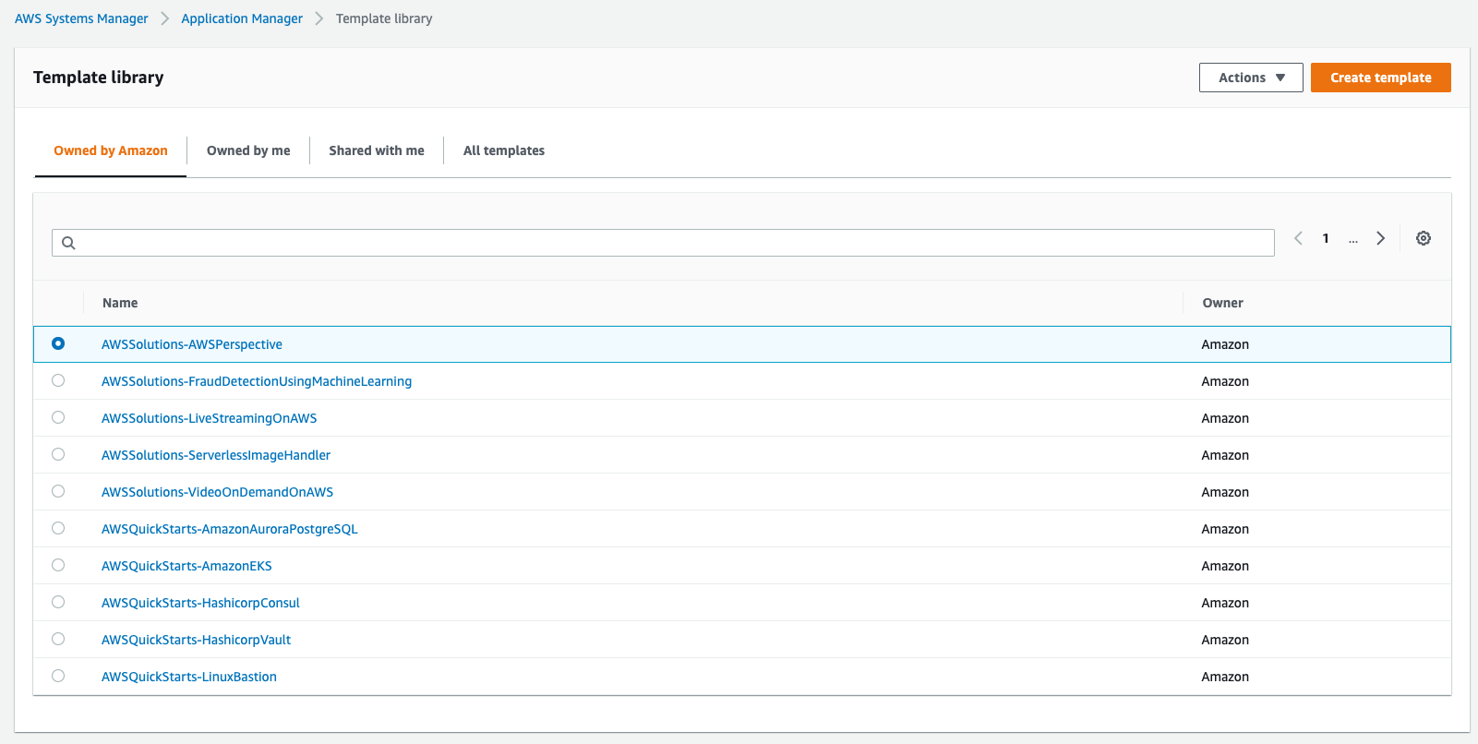Open the Application Manager breadcrumb link
The width and height of the screenshot is (1478, 744).
[x=242, y=18]
